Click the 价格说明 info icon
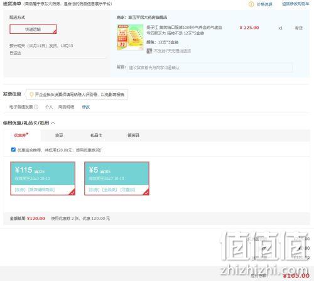The height and width of the screenshot is (281, 314). [251, 4]
